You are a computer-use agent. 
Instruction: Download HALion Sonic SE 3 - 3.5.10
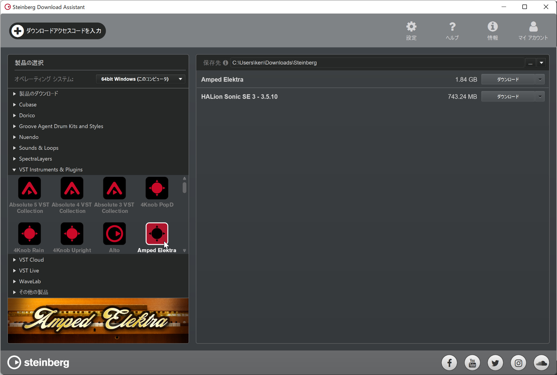coord(508,97)
